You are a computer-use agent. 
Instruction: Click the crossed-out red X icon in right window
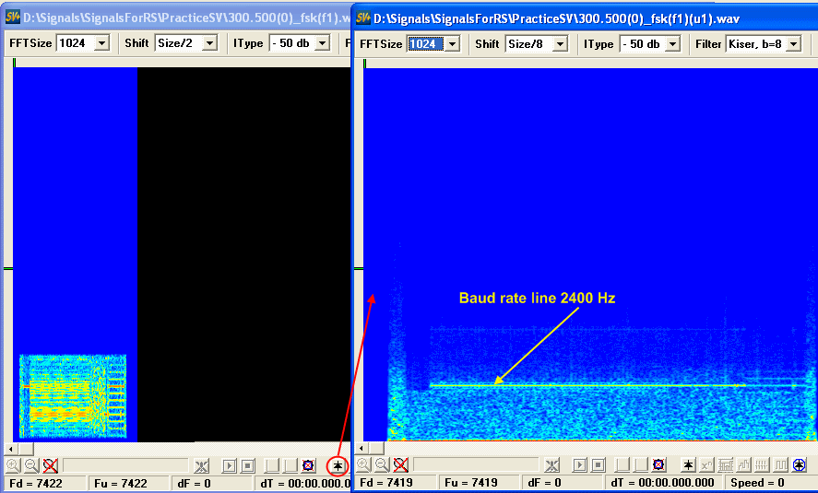pos(400,465)
